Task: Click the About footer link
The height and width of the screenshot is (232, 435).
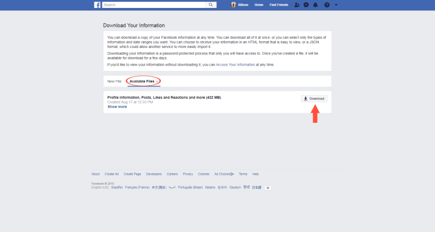Action: point(96,174)
